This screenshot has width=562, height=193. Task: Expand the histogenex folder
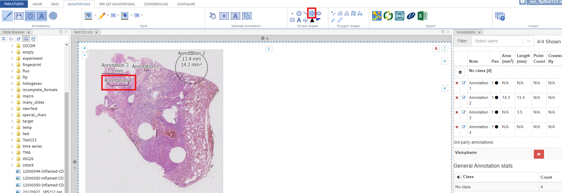pos(12,84)
